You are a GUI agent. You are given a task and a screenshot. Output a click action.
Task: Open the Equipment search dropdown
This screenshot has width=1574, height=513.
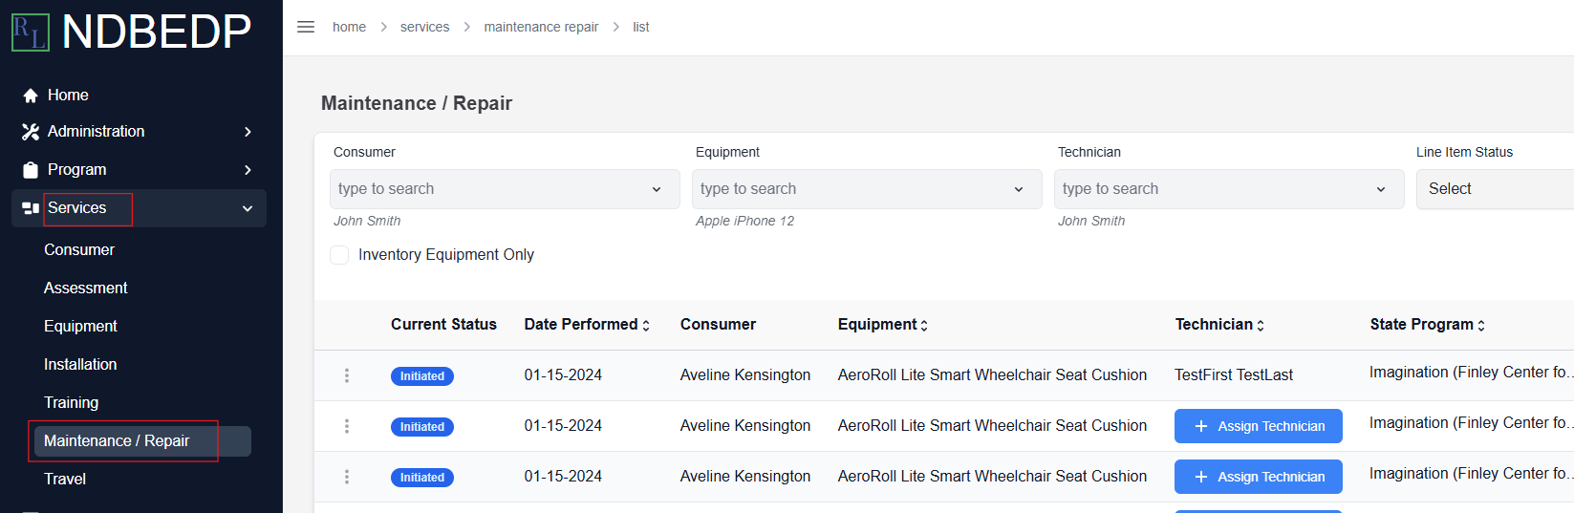tap(867, 189)
